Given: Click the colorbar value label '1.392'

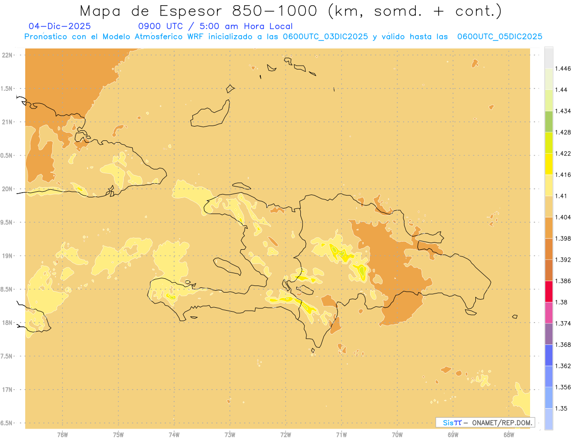Looking at the screenshot, I should pos(563,260).
